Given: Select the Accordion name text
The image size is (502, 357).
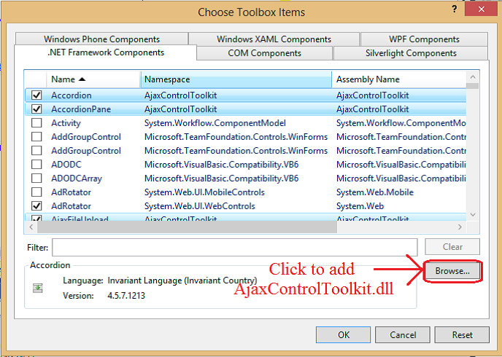Looking at the screenshot, I should pyautogui.click(x=72, y=95).
